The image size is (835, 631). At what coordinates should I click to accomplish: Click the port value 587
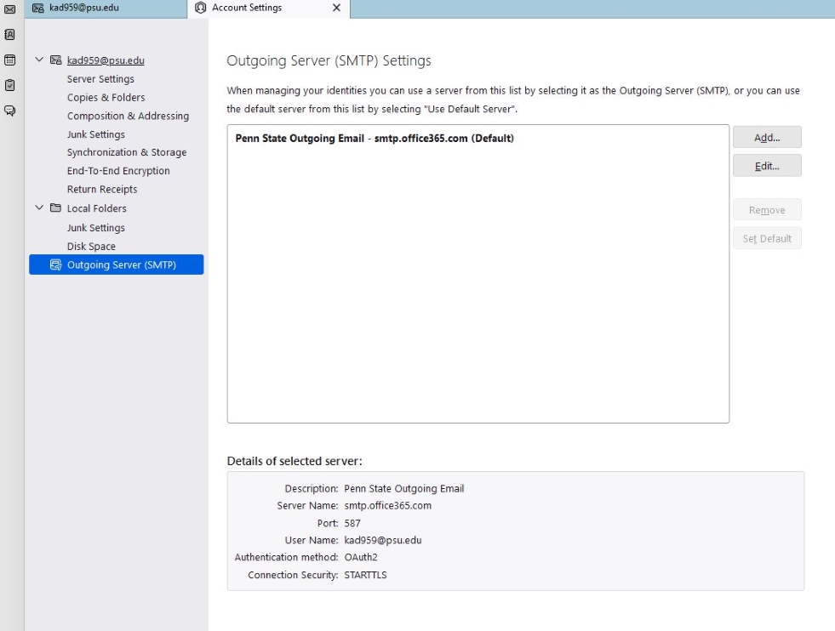[352, 523]
